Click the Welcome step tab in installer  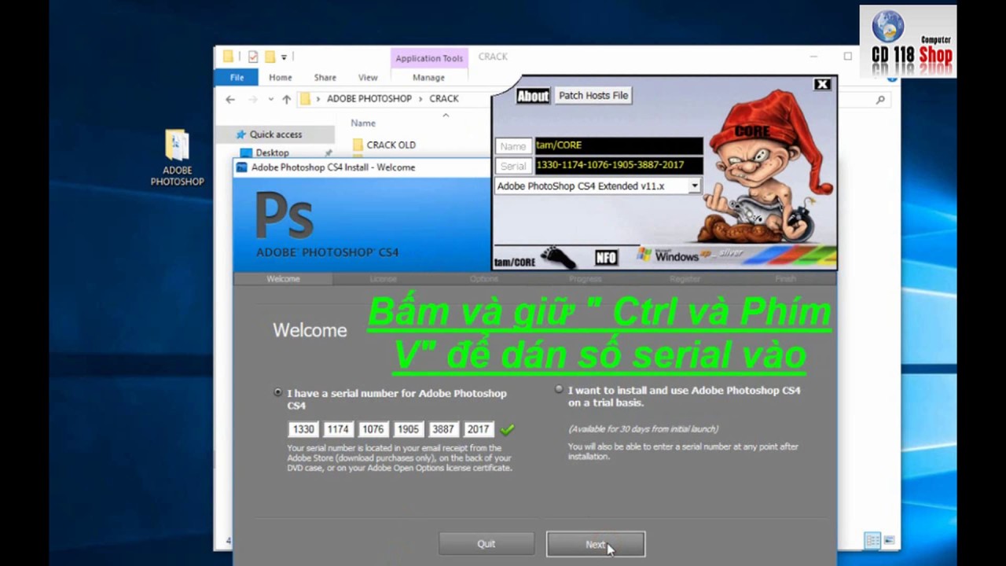[x=283, y=278]
